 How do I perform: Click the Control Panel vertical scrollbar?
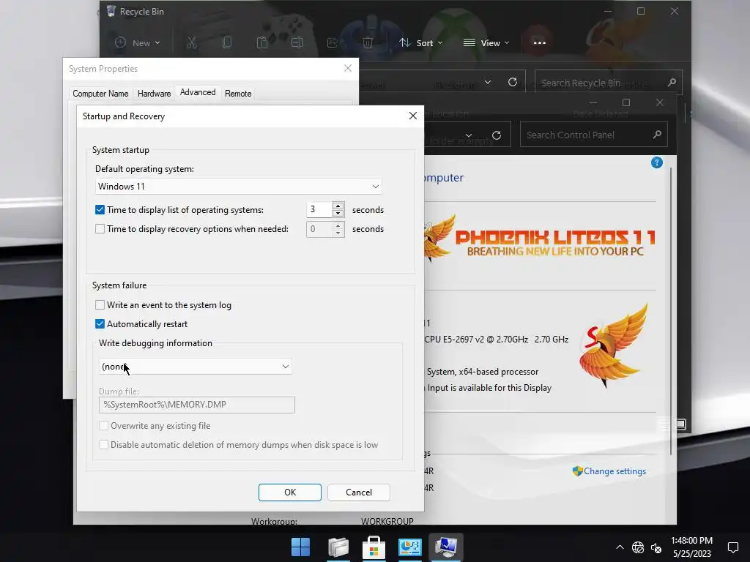672,310
